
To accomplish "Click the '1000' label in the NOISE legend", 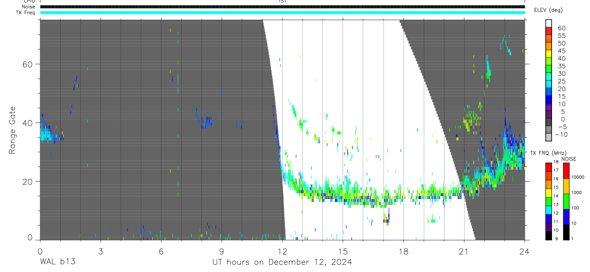I will pos(578,192).
